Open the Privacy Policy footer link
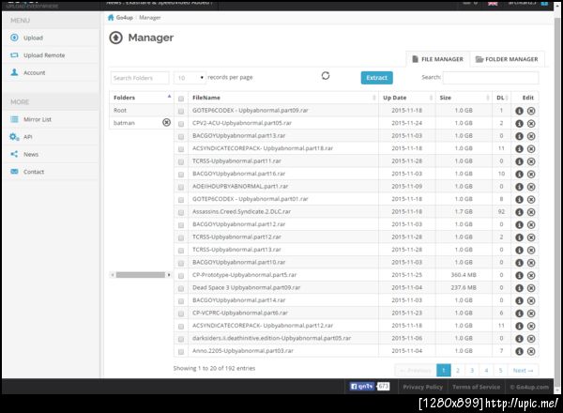The width and height of the screenshot is (563, 413). (422, 387)
